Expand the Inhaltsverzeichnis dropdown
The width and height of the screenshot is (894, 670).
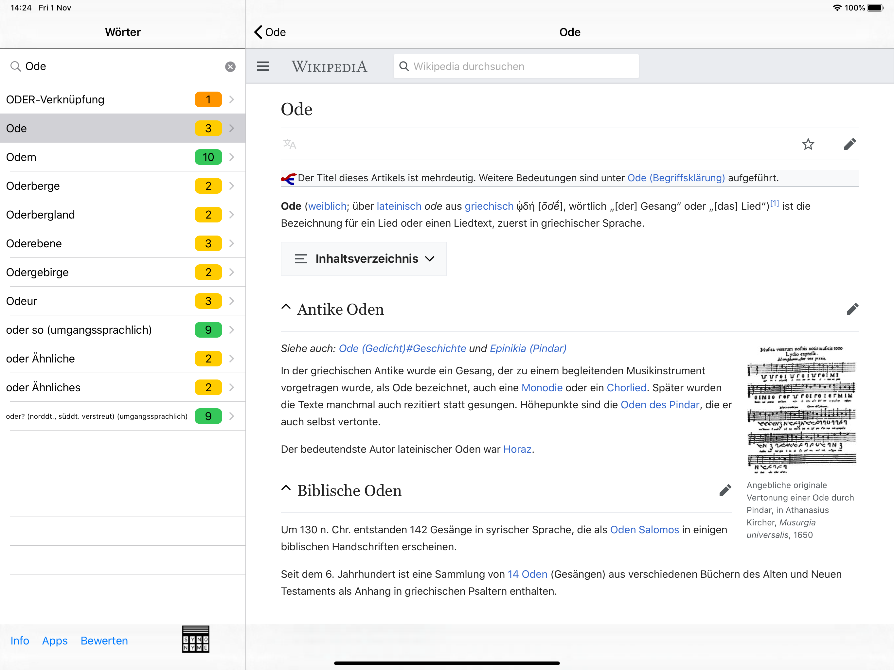click(x=363, y=259)
